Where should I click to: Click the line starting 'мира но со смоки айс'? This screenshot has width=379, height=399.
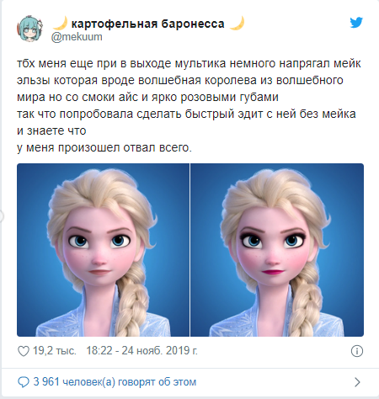tap(147, 98)
